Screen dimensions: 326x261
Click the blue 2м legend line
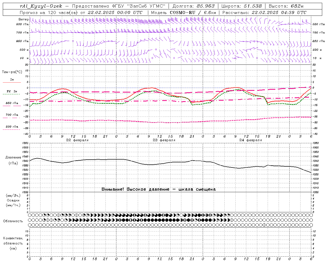(x=12, y=82)
